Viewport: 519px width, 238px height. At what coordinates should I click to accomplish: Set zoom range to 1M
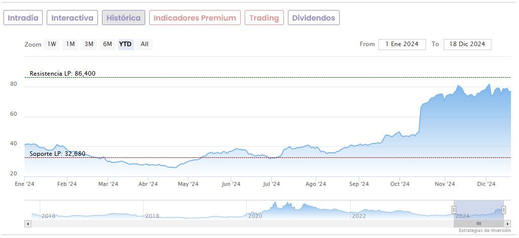[70, 44]
